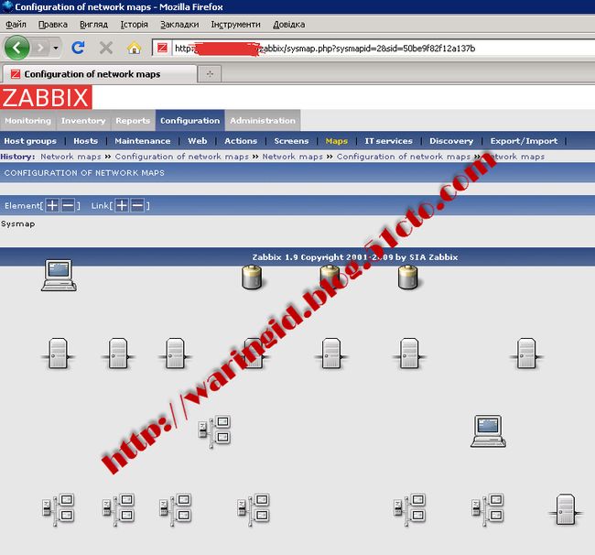Open the Actions submenu link

click(x=241, y=141)
